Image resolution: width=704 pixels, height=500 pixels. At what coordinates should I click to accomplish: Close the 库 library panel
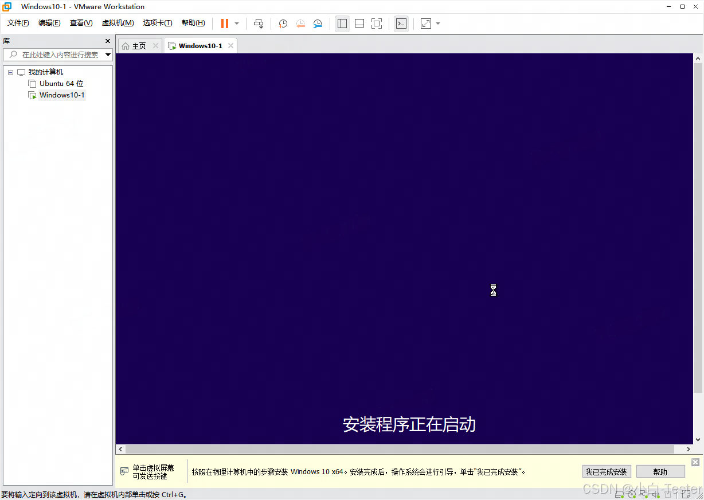(108, 41)
